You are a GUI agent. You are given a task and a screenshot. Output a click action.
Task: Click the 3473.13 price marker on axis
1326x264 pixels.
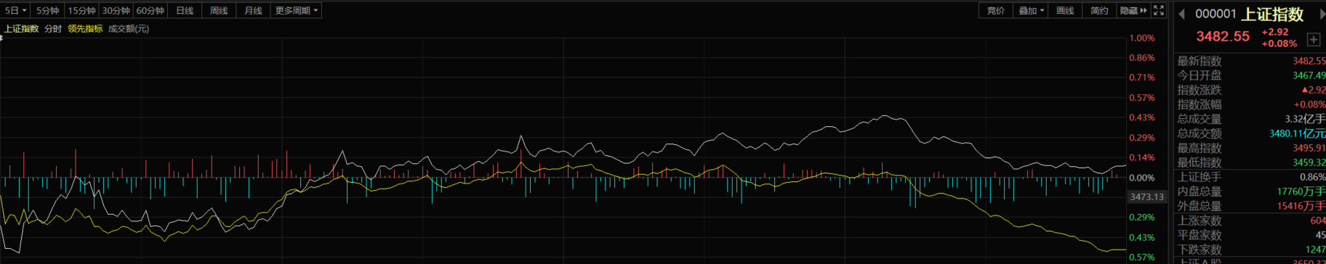(1146, 197)
